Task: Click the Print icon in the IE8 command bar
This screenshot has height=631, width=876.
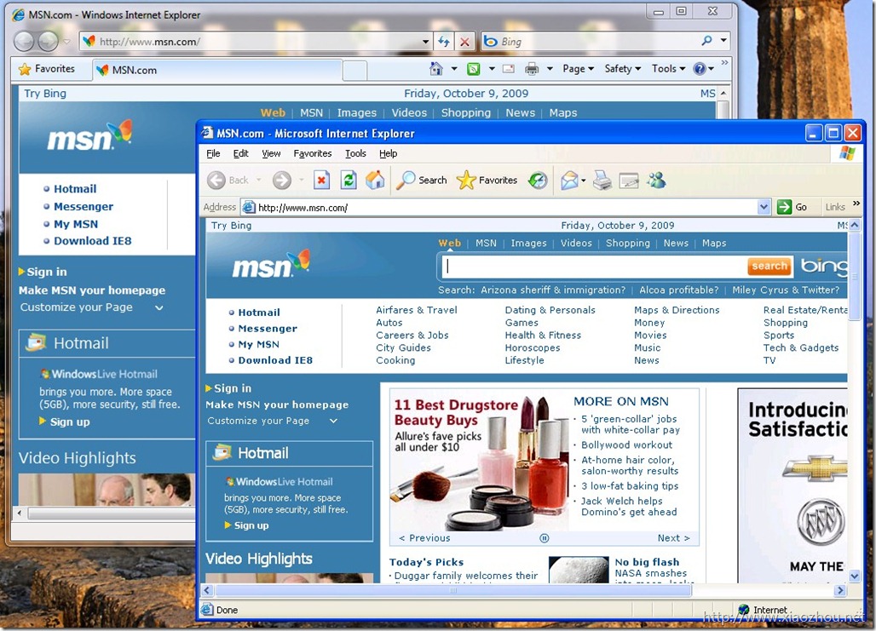Action: (x=531, y=69)
